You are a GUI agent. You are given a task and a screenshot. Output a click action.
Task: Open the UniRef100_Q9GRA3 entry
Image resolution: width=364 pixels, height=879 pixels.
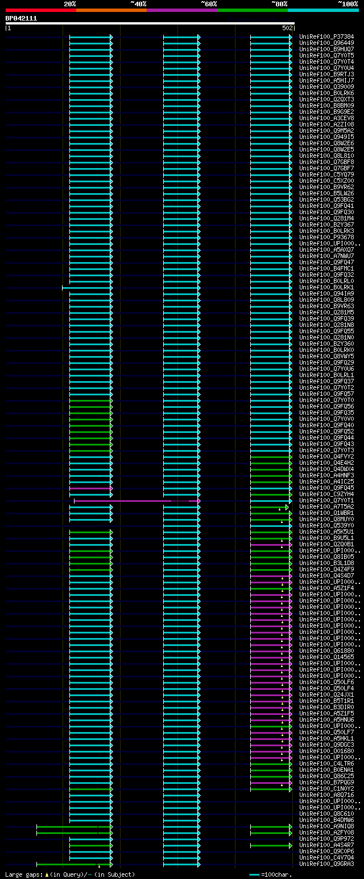coord(326,864)
